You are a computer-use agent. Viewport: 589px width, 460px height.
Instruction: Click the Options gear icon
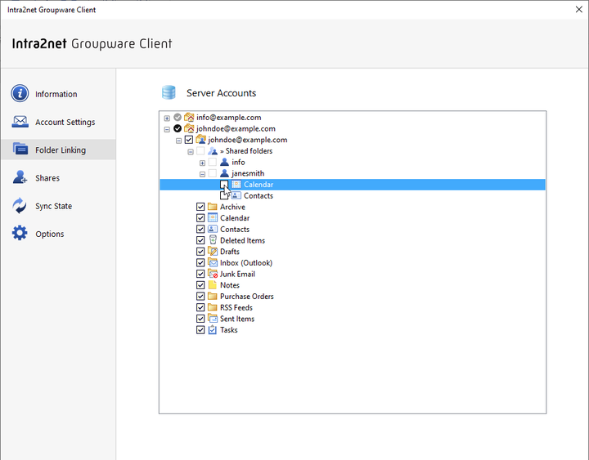20,233
